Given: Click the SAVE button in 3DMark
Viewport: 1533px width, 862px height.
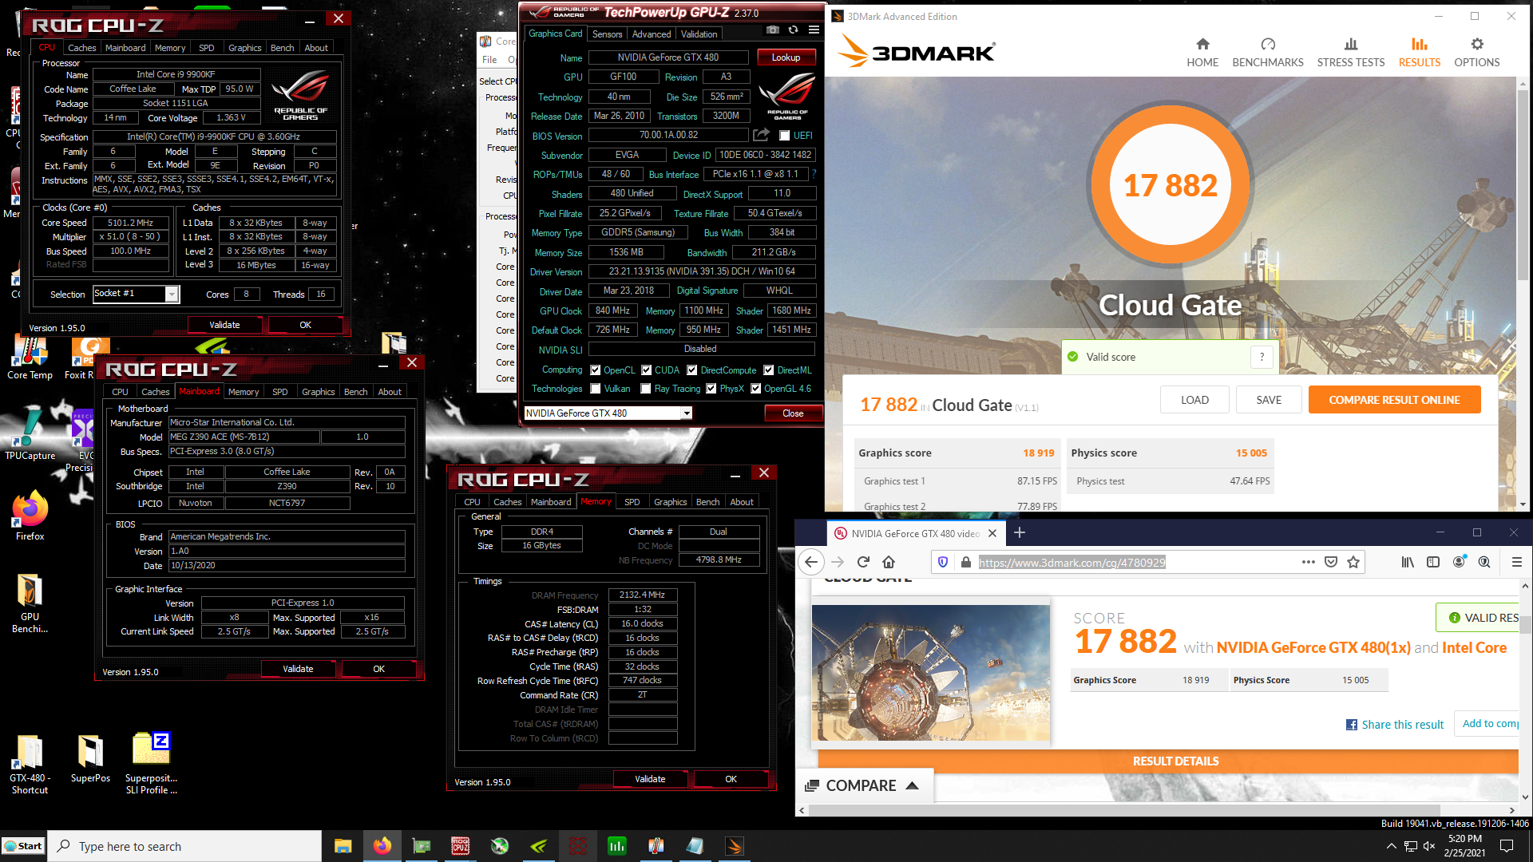Looking at the screenshot, I should [x=1269, y=400].
